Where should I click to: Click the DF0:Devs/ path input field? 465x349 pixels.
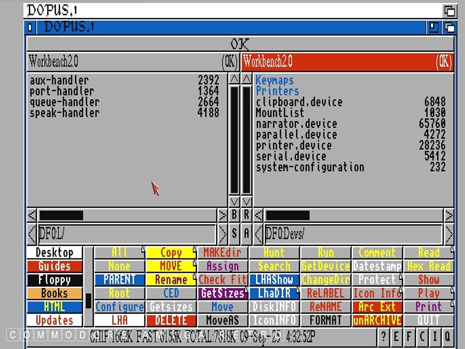pos(353,234)
